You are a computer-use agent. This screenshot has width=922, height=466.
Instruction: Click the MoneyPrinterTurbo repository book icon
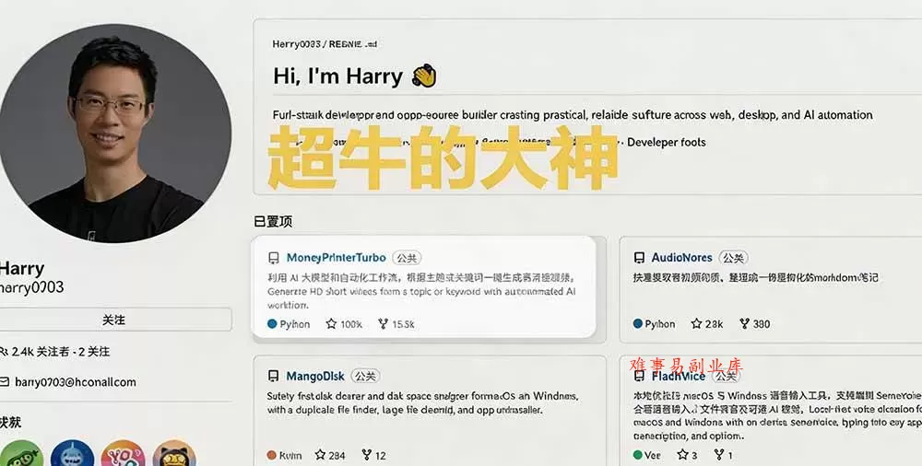274,258
